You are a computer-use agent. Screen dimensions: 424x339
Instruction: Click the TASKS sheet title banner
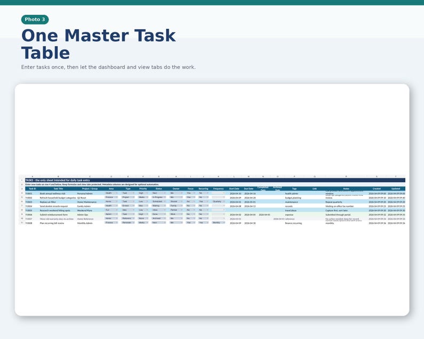tap(215, 180)
